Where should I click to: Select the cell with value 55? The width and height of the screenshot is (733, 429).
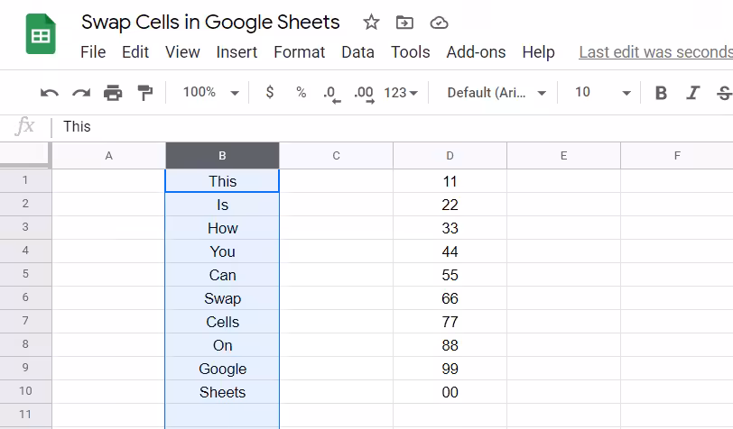tap(450, 275)
